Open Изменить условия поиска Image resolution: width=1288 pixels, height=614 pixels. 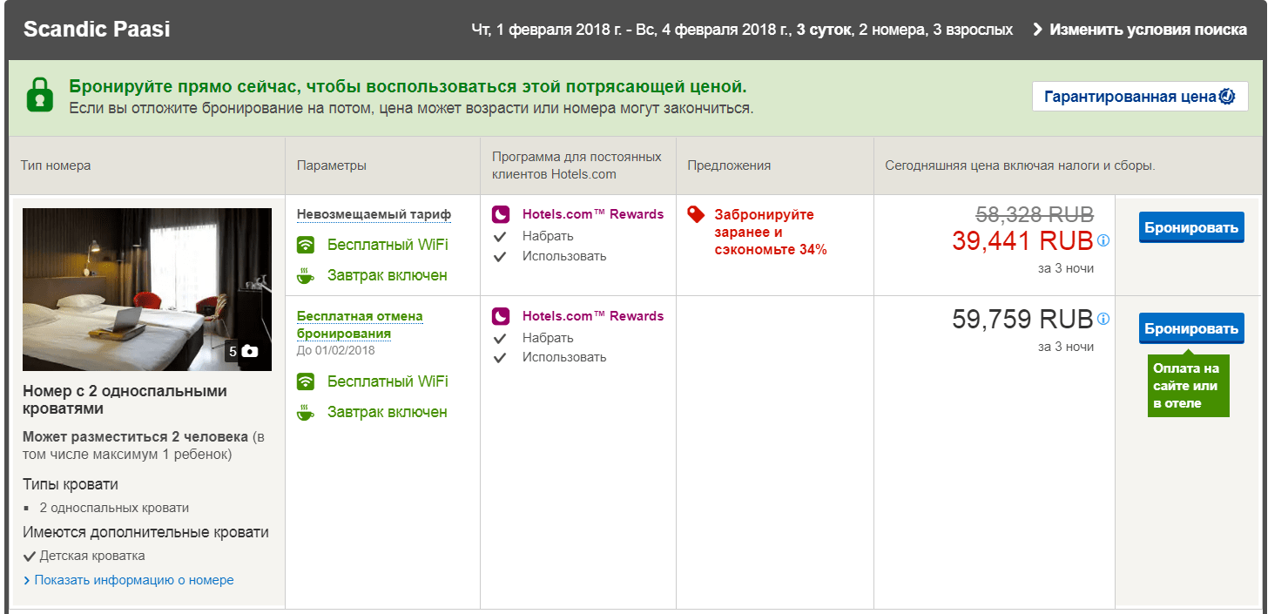click(x=1139, y=30)
